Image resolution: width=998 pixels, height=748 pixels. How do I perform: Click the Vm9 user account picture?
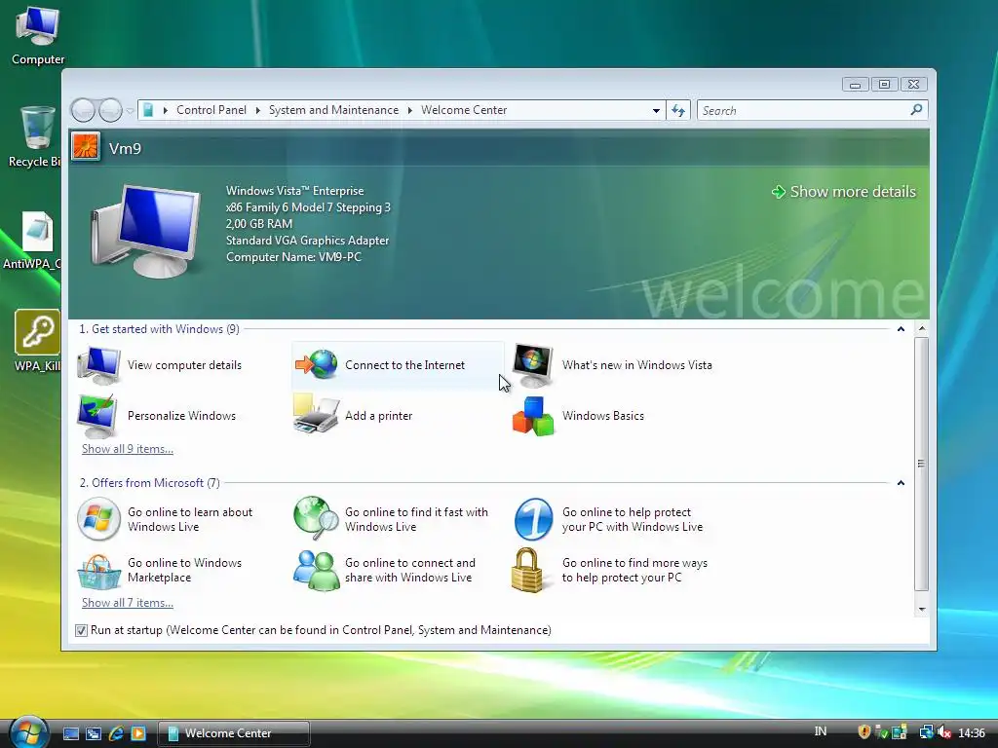click(x=86, y=147)
